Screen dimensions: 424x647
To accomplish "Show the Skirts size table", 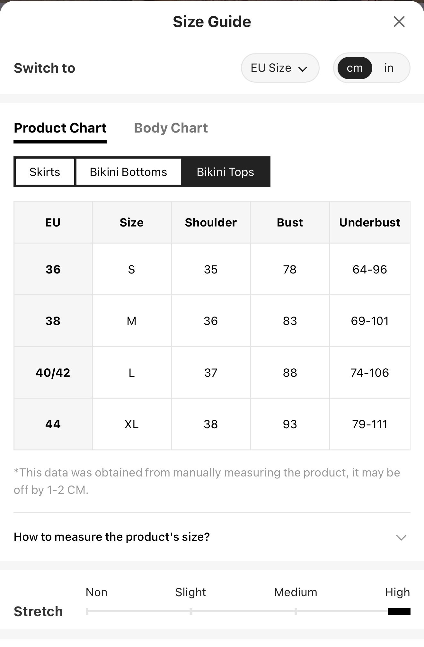I will 45,172.
